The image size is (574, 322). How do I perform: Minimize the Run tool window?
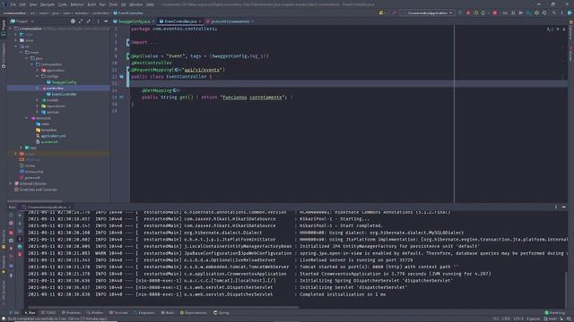(x=564, y=207)
